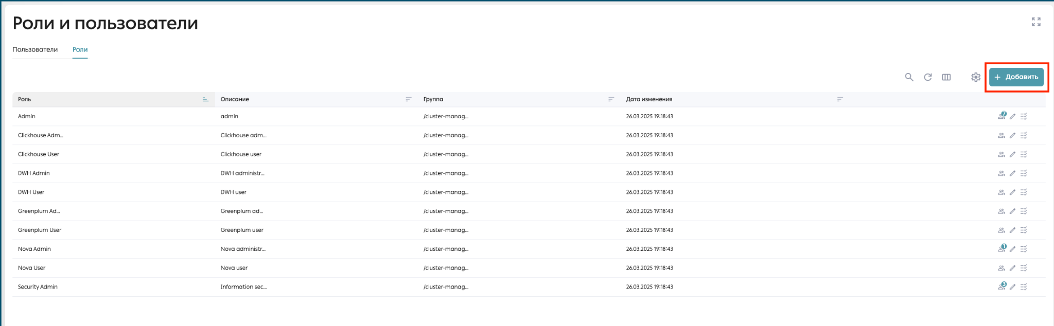View users of Nova Admin role
This screenshot has height=326, width=1054.
pyautogui.click(x=1002, y=248)
